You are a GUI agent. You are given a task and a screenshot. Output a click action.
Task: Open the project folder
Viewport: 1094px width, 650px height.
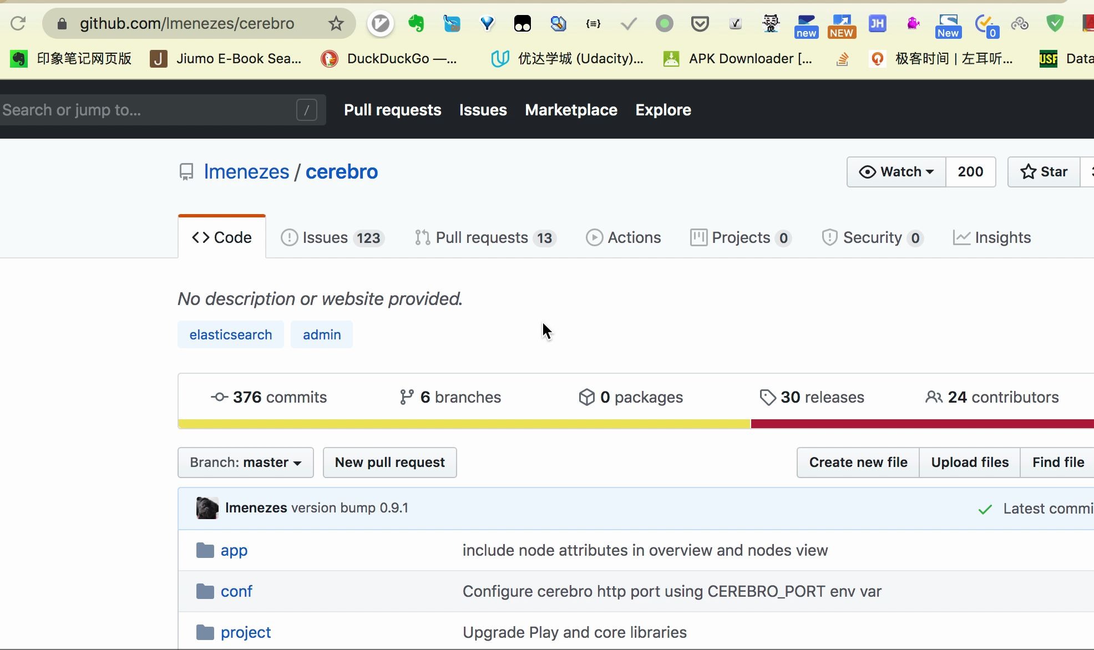[246, 632]
